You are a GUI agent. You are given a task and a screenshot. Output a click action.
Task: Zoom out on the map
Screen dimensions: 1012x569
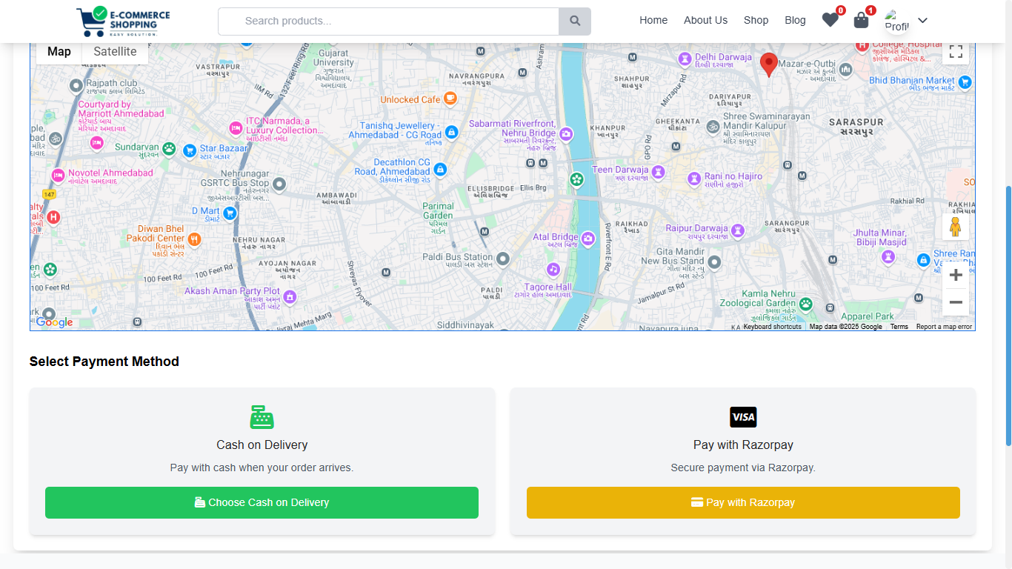click(956, 302)
